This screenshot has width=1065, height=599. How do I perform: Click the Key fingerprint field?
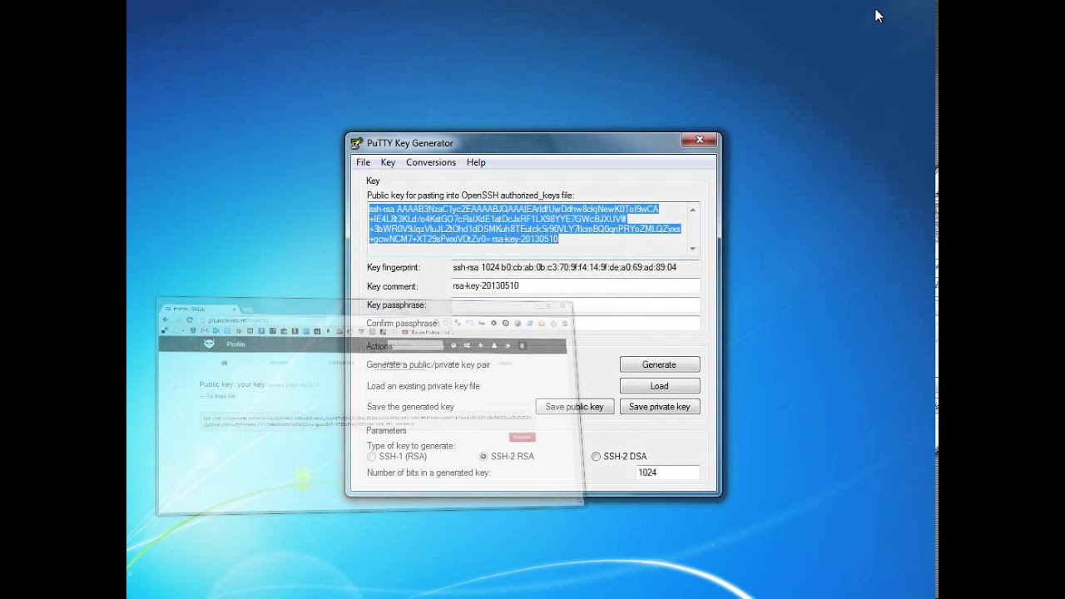[x=575, y=268]
